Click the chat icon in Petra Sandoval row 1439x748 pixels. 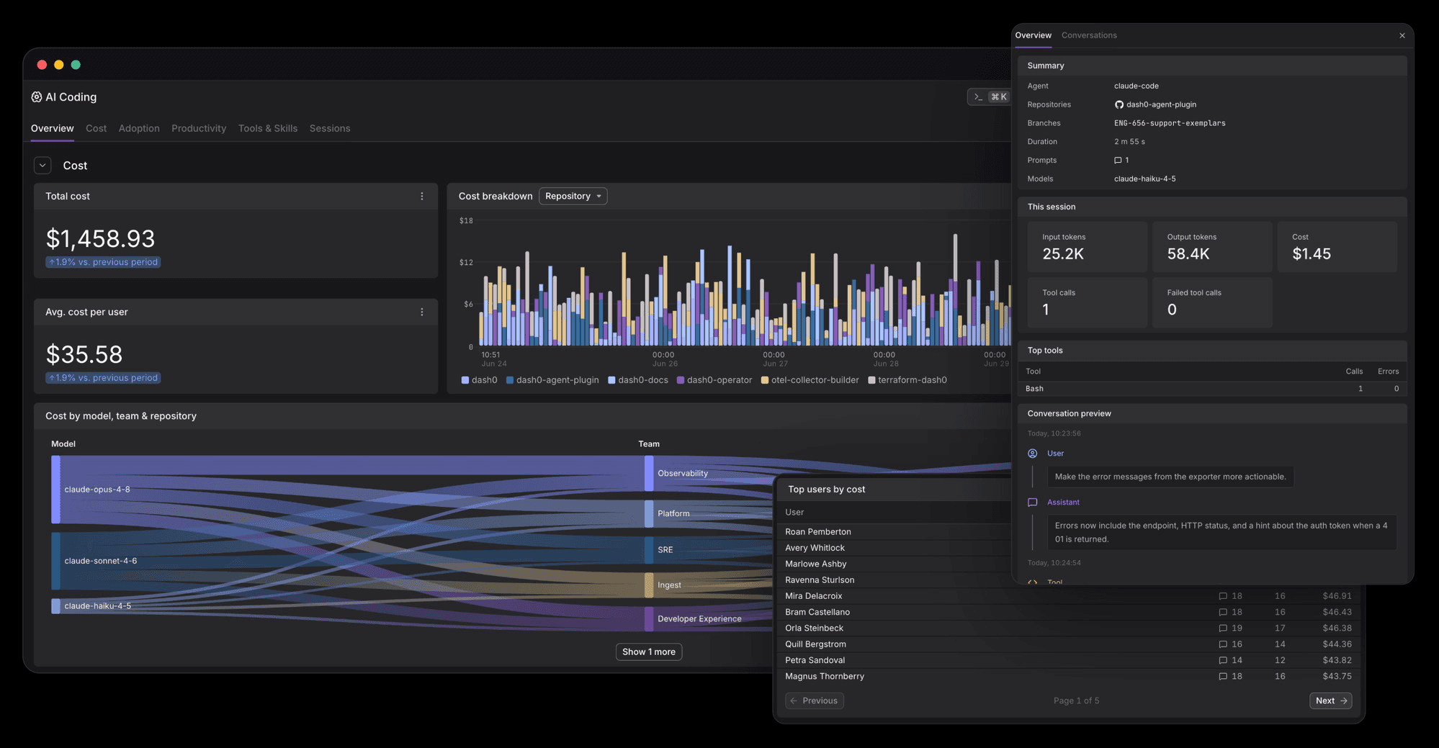pos(1222,661)
